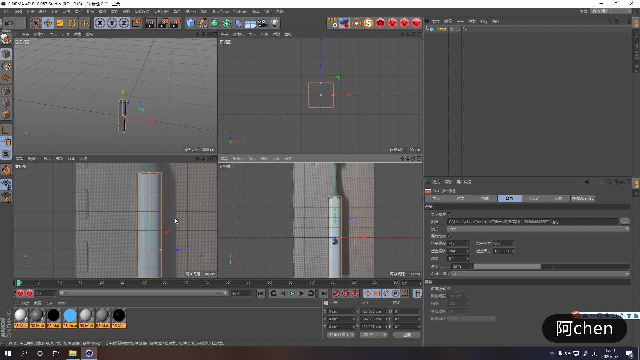Uncheck the 显示图片 checkbox
This screenshot has height=360, width=640.
(449, 214)
